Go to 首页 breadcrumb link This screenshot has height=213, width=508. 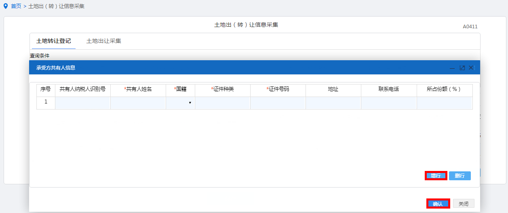(x=16, y=6)
